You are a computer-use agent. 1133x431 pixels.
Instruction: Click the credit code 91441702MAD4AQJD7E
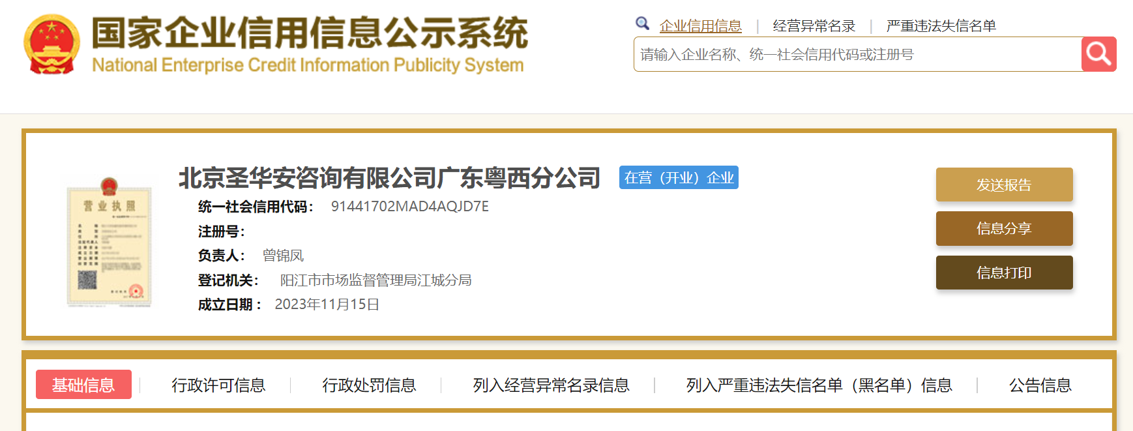(409, 206)
